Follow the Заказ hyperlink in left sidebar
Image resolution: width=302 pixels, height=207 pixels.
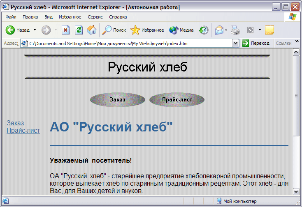coord(15,123)
